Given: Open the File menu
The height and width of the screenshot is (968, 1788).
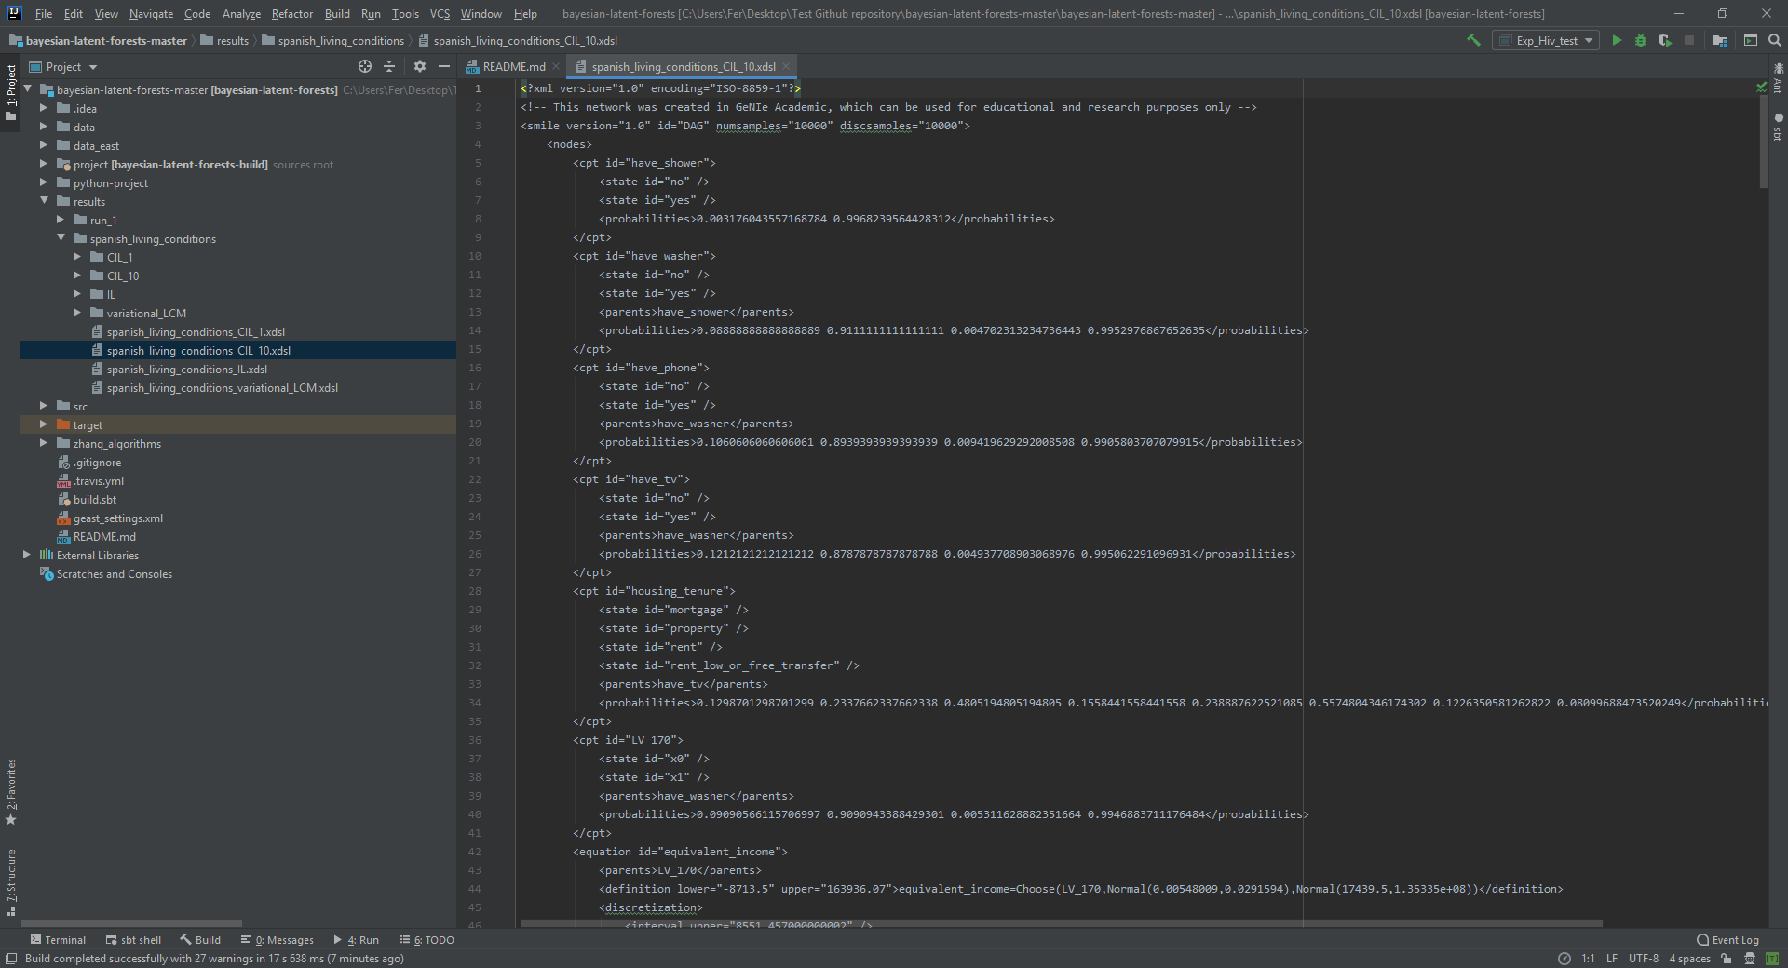Looking at the screenshot, I should [x=44, y=14].
